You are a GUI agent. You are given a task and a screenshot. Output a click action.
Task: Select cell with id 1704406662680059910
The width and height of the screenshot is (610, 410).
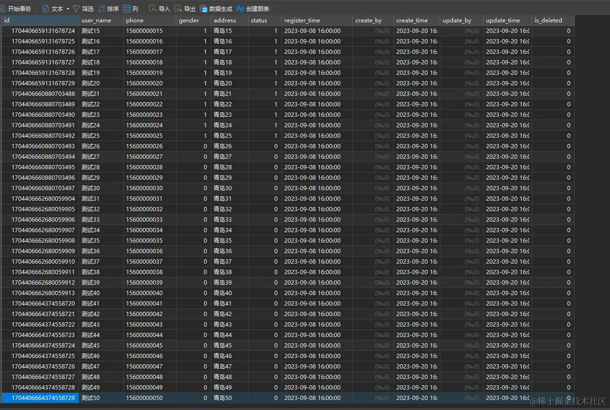click(40, 262)
